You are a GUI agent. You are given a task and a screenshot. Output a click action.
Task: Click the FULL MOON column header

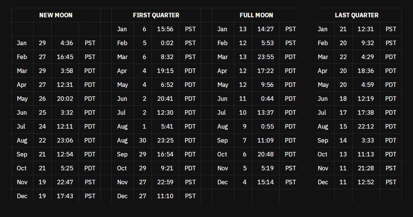coord(256,15)
